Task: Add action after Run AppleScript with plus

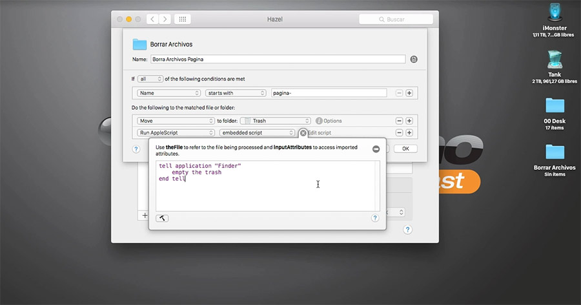Action: coord(409,133)
